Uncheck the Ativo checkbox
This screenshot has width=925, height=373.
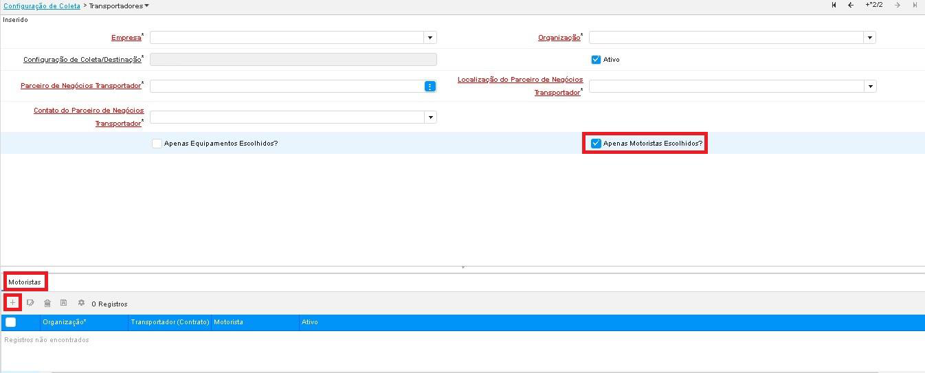click(596, 60)
